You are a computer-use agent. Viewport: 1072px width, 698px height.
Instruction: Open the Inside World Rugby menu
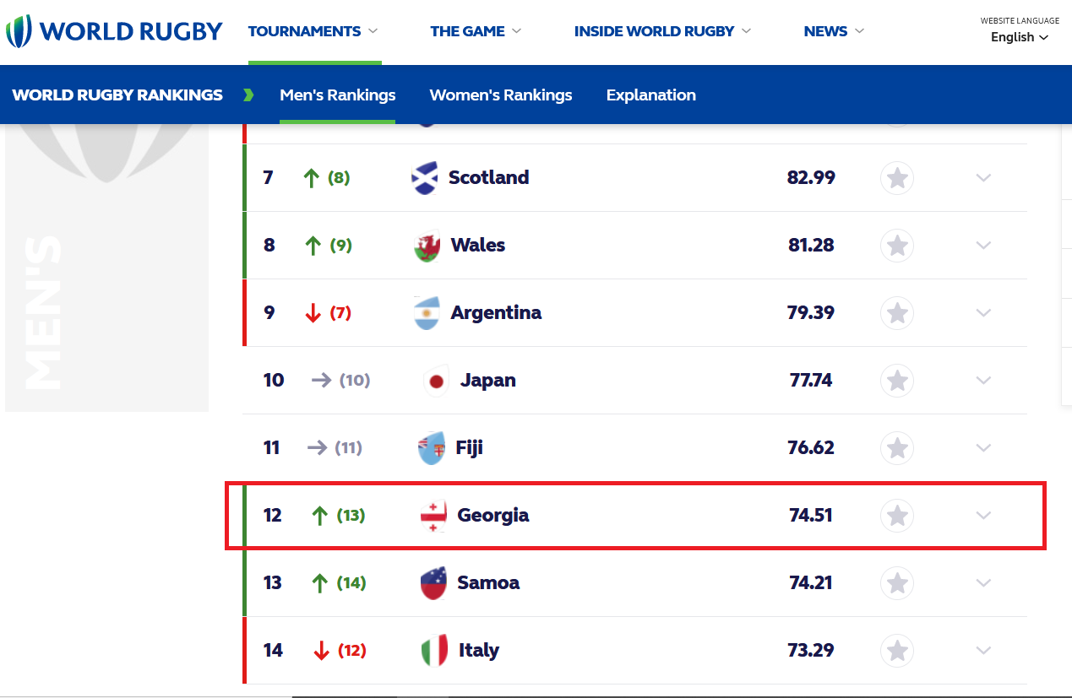coord(662,31)
